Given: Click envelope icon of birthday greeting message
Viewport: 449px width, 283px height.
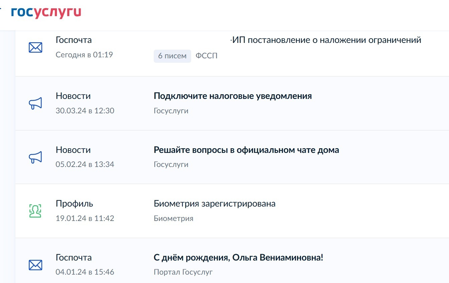Looking at the screenshot, I should 35,265.
